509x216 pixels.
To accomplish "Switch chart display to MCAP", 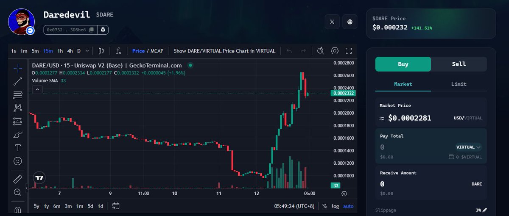I will (x=157, y=51).
